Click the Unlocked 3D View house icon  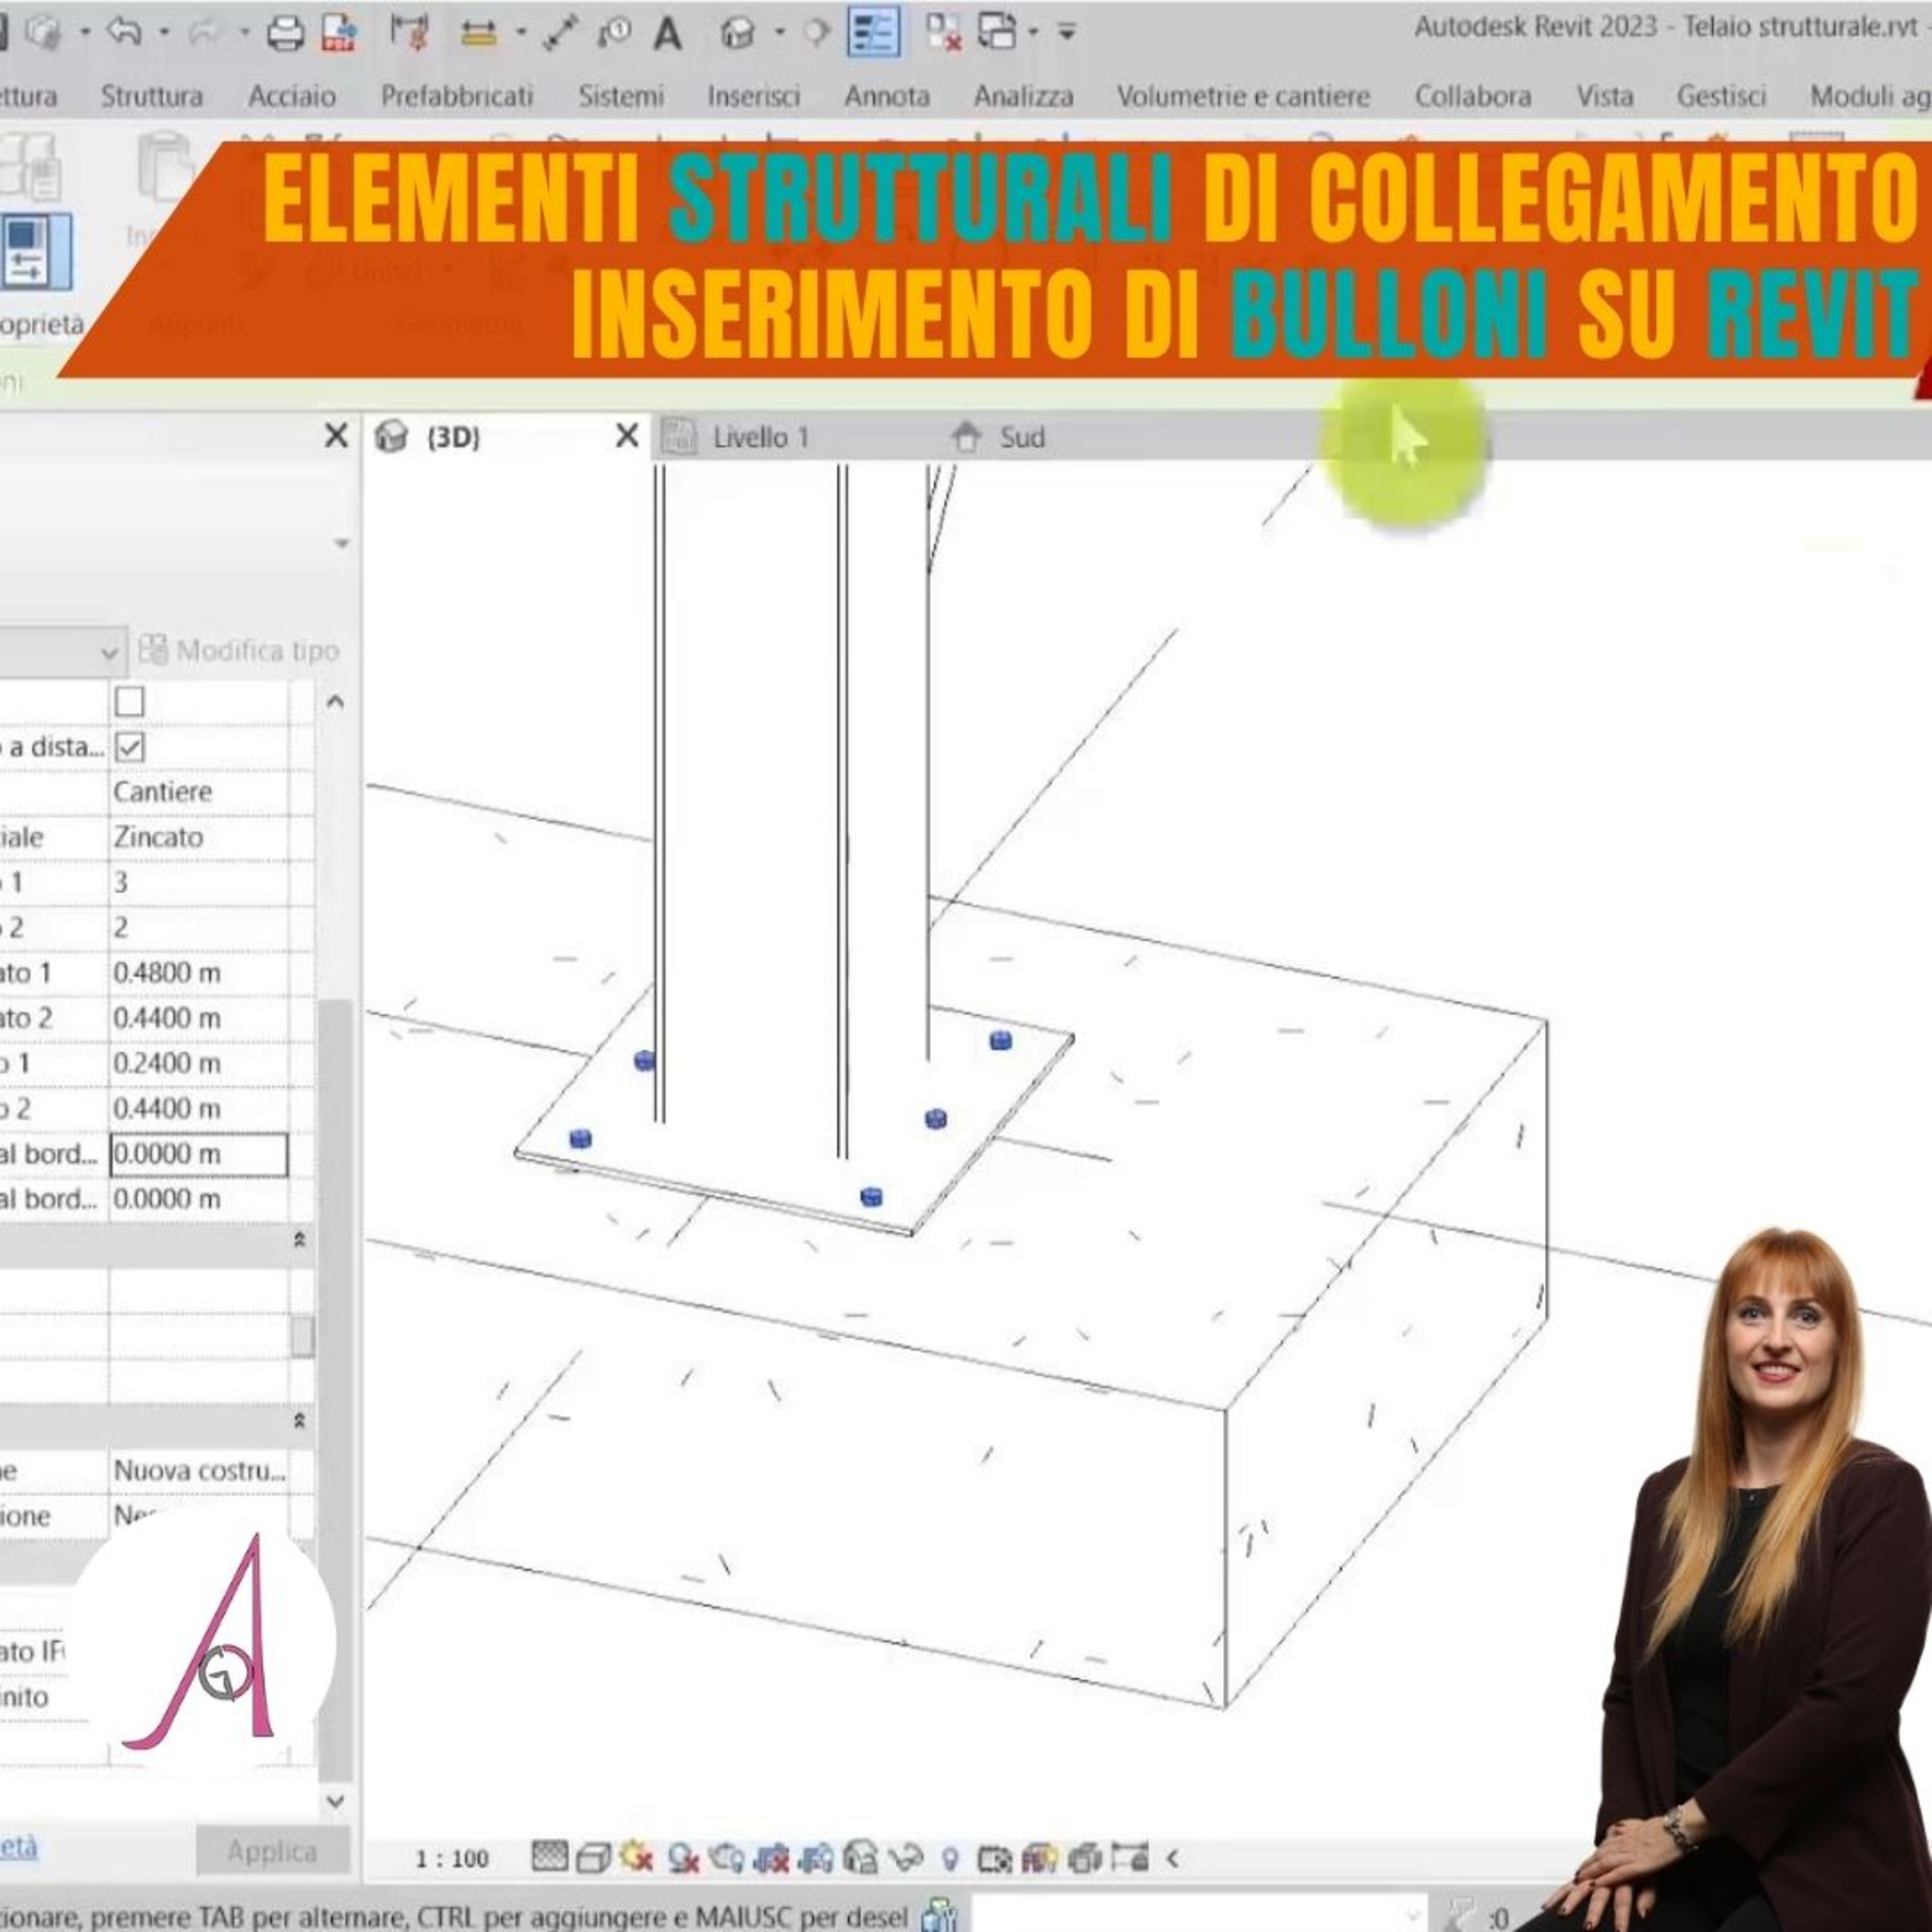(860, 1857)
